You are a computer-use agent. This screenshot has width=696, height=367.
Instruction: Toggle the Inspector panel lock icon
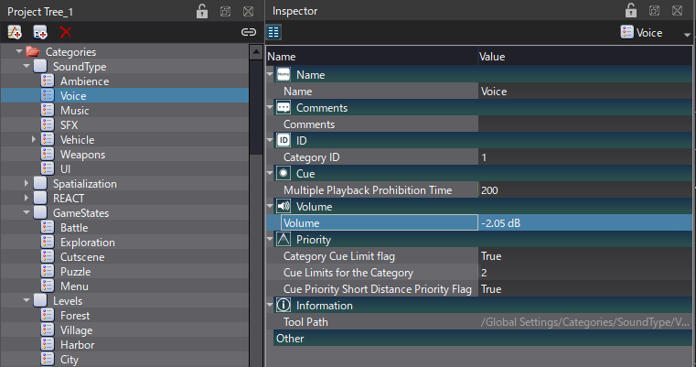coord(630,11)
